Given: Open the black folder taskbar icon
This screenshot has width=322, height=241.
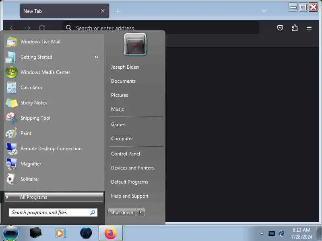Looking at the screenshot, I should click(x=35, y=233).
